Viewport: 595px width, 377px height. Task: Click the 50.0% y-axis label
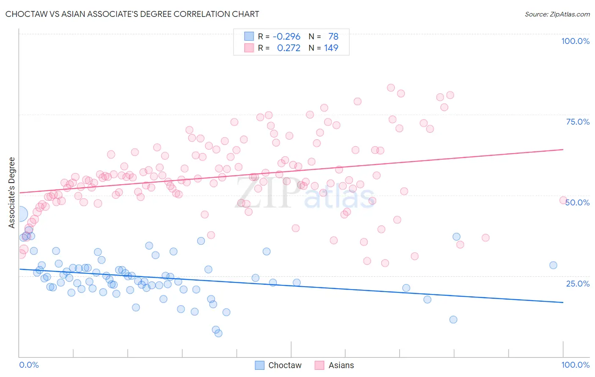tap(578, 202)
